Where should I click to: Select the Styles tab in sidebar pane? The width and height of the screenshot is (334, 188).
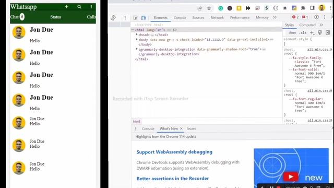point(289,25)
